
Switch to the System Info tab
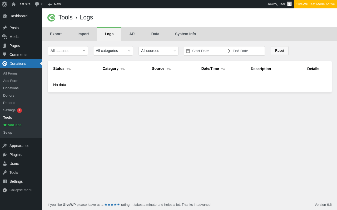pyautogui.click(x=185, y=34)
